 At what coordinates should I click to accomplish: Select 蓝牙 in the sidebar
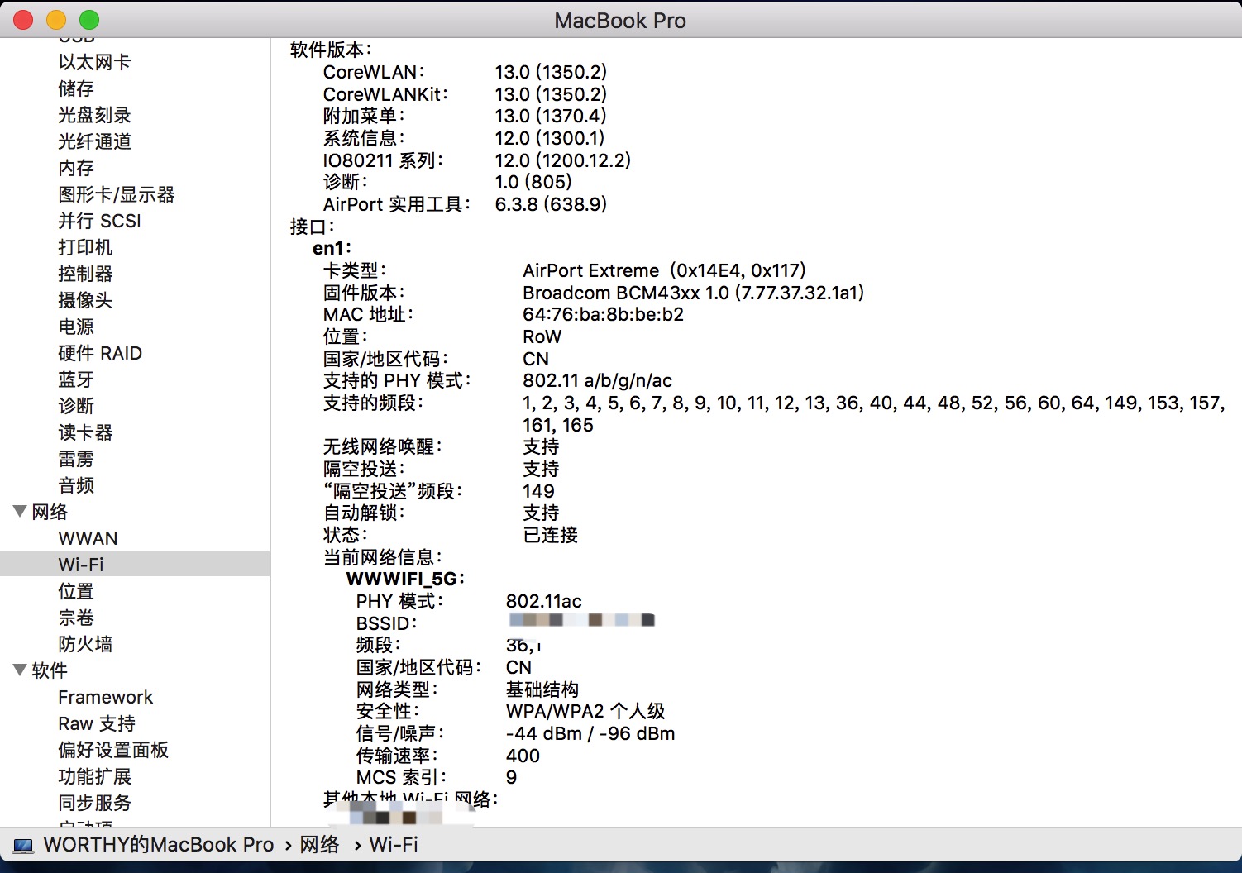76,379
